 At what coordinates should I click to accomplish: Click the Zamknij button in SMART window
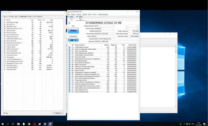pyautogui.click(x=58, y=113)
